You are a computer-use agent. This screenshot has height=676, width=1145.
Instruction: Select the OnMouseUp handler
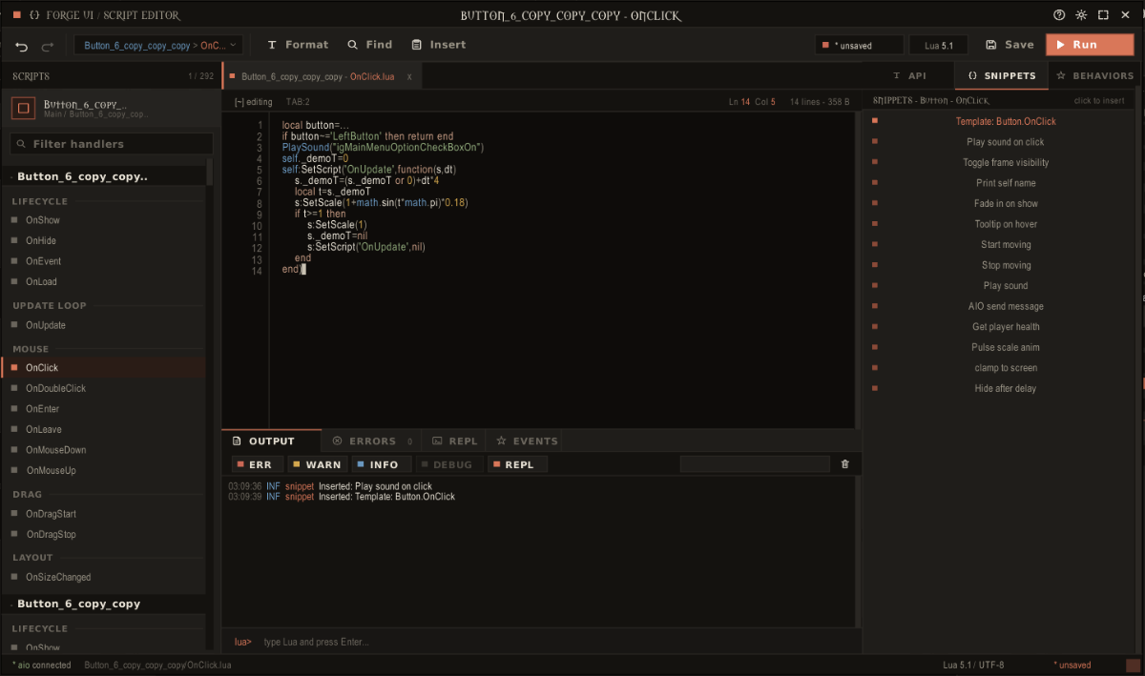(x=104, y=471)
